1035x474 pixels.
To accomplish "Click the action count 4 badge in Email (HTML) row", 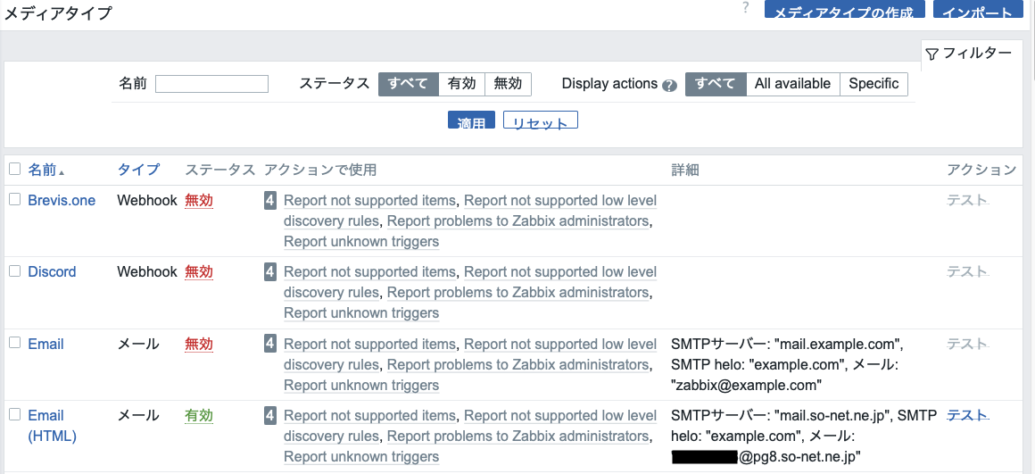I will (270, 415).
